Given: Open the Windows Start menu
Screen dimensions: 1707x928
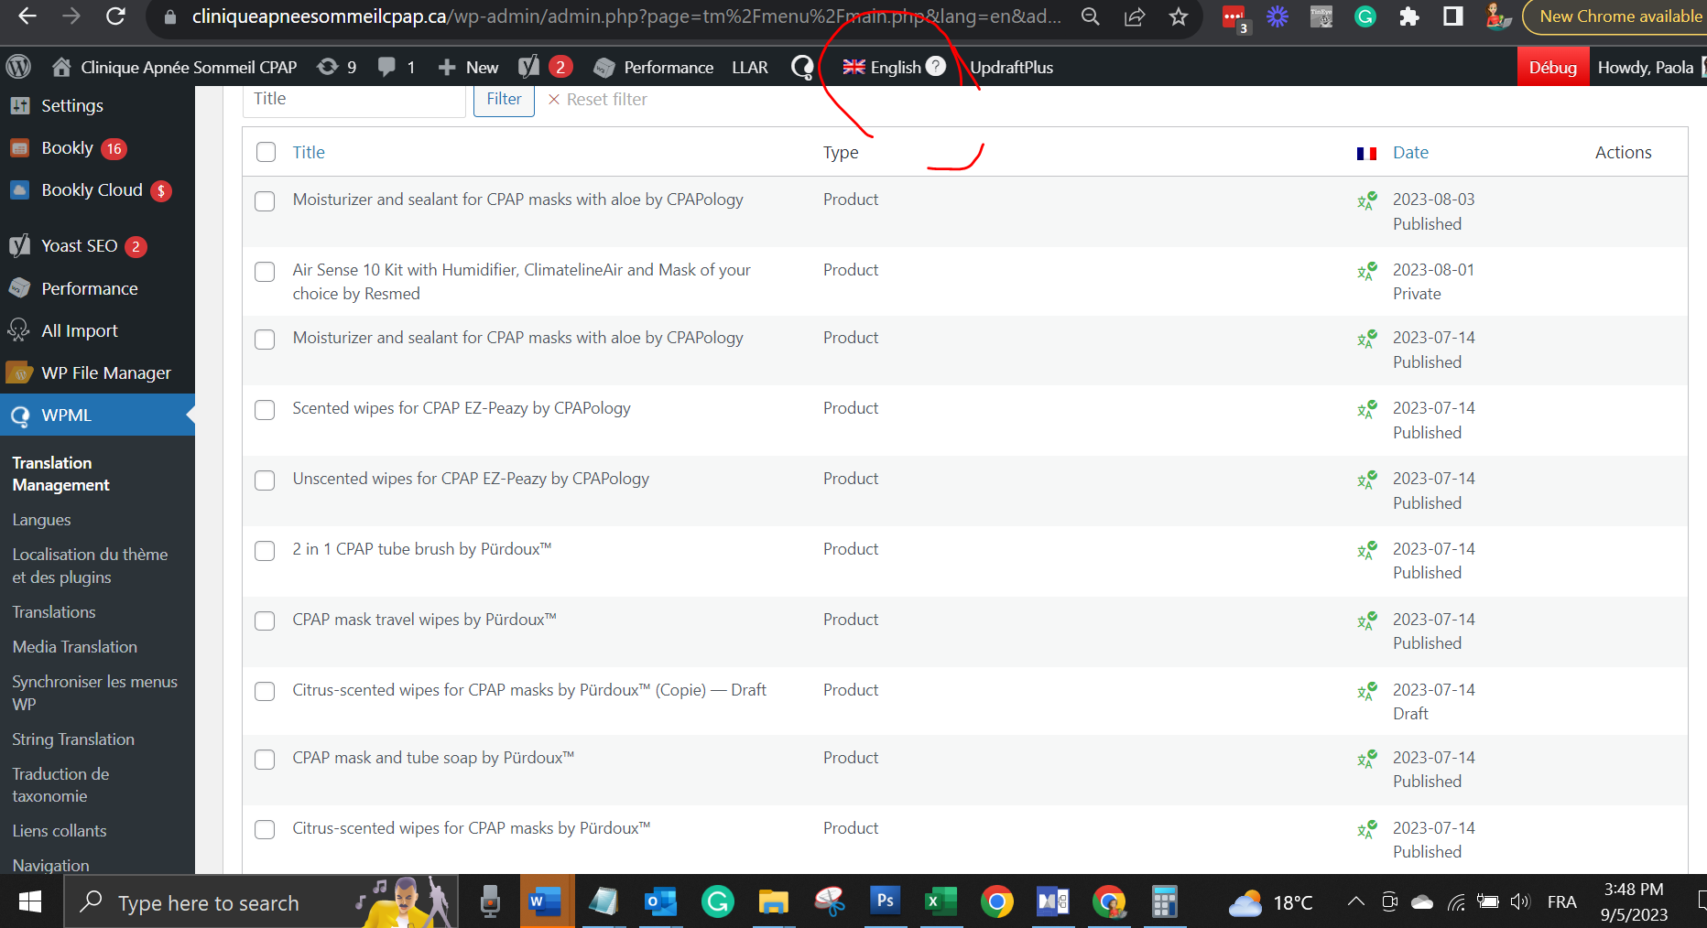Looking at the screenshot, I should tap(30, 901).
